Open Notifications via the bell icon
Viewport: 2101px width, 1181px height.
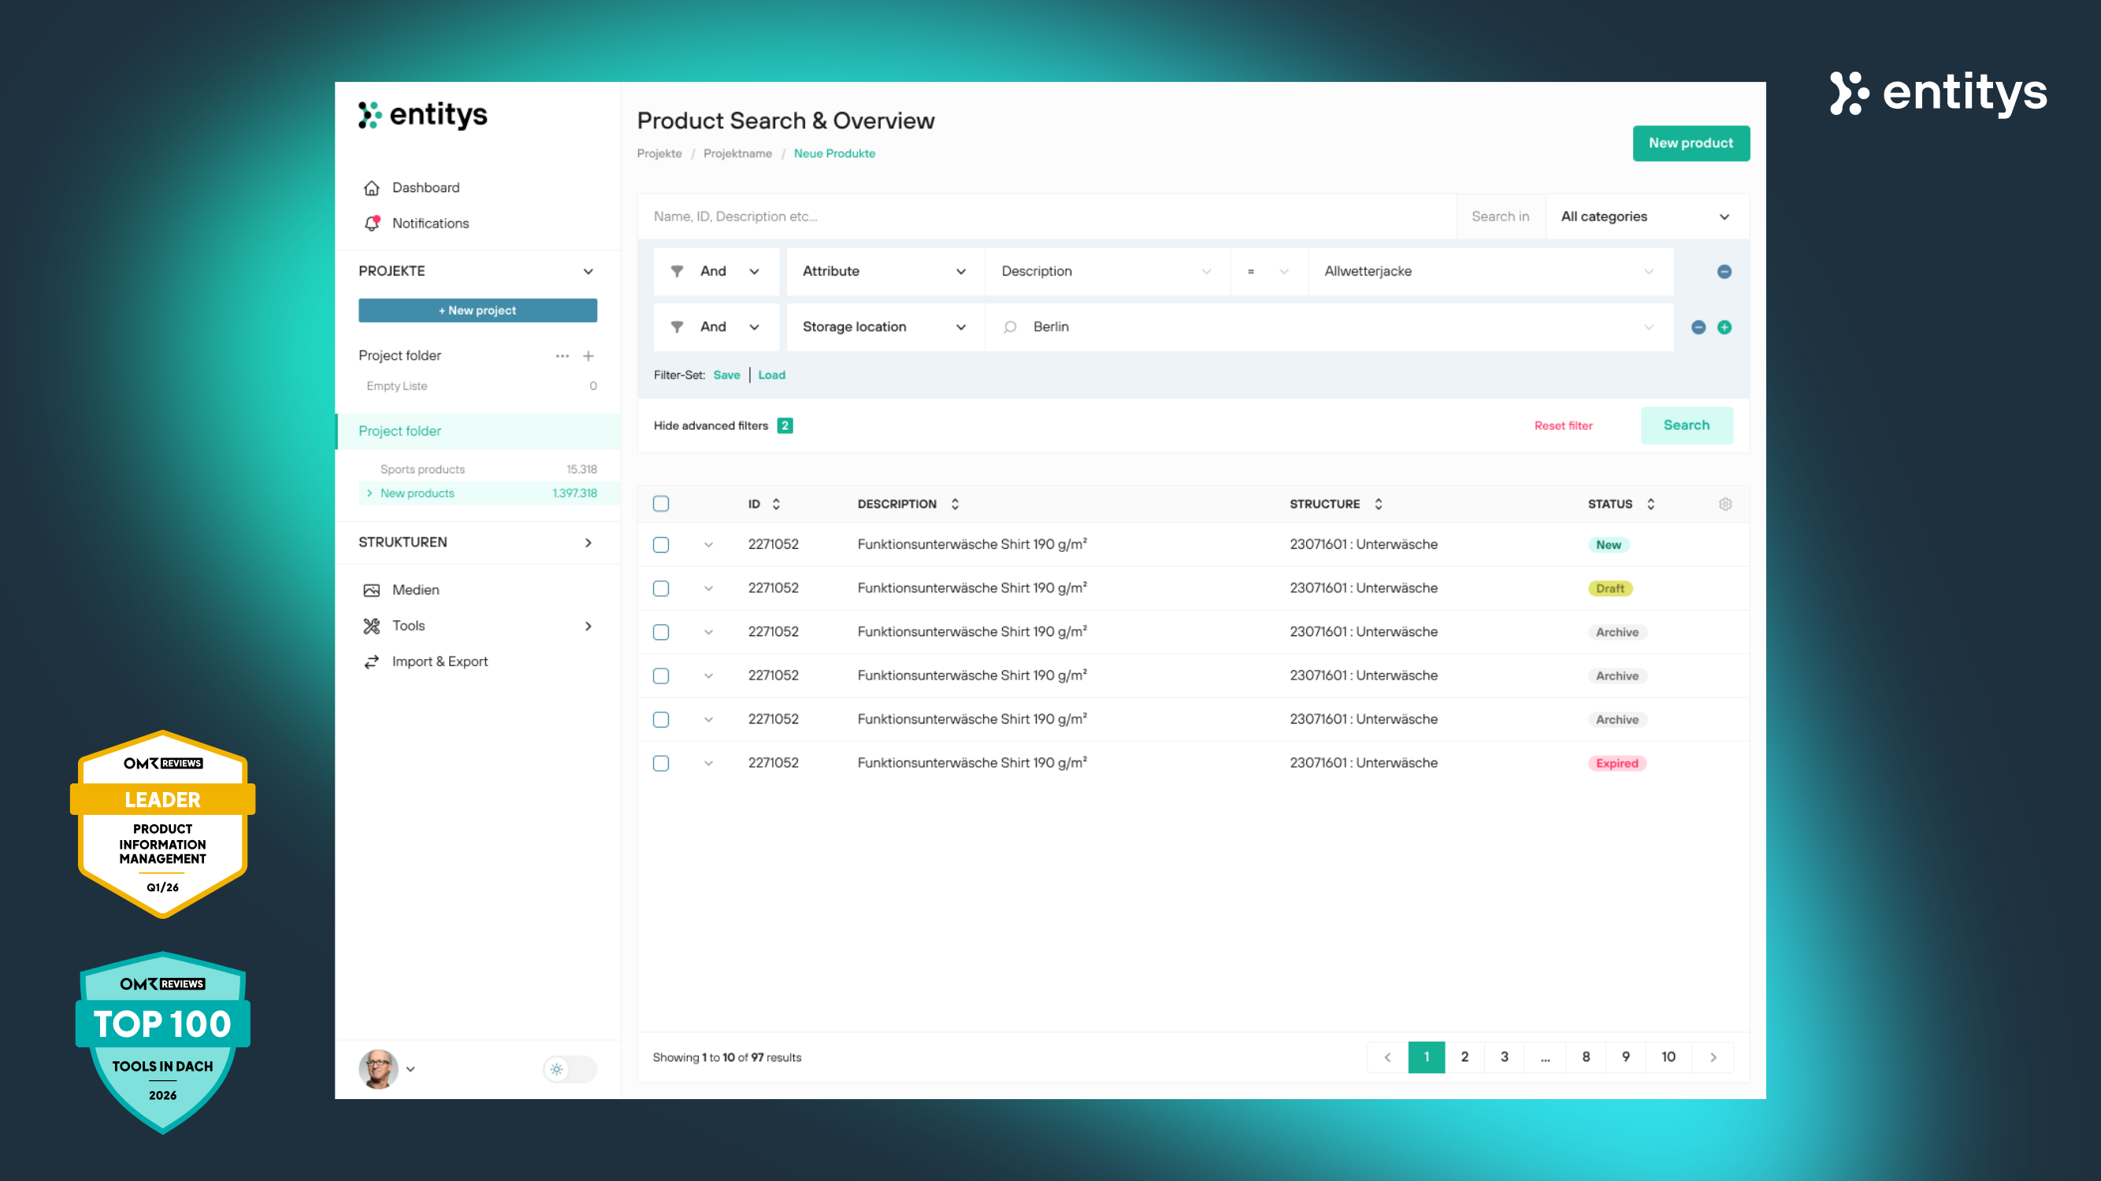pos(372,224)
